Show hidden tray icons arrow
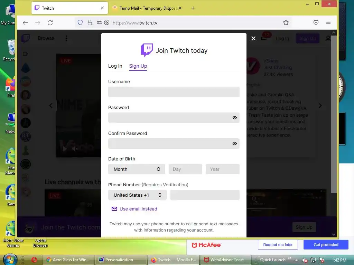This screenshot has width=354, height=265. (296, 260)
